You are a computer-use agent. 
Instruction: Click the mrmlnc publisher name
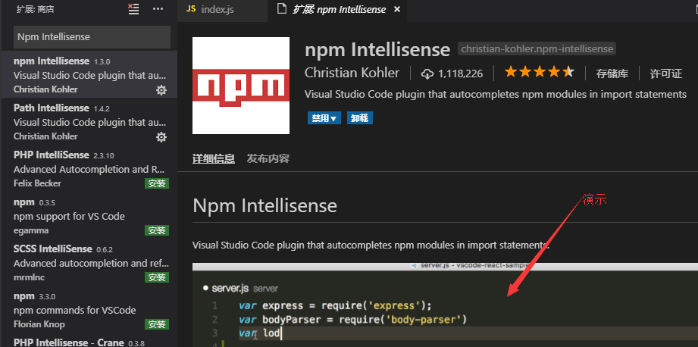pos(29,277)
